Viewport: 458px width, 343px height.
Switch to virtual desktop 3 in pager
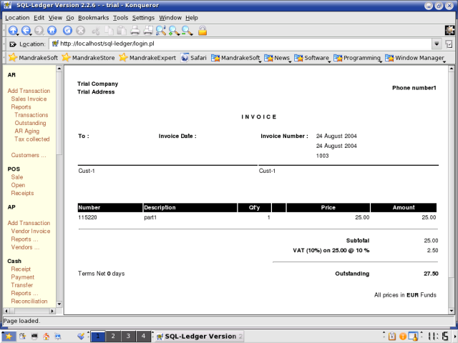pos(128,336)
